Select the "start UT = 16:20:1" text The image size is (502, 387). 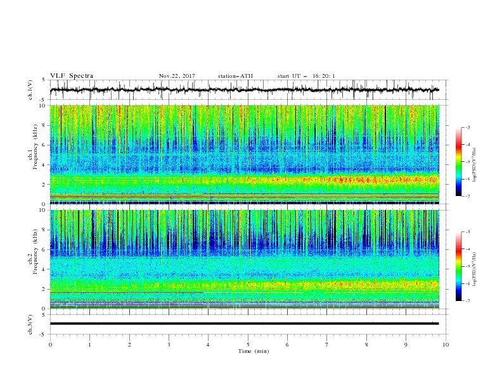point(306,76)
